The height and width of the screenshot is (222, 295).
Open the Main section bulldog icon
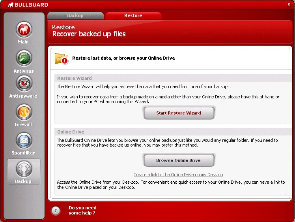tap(24, 30)
